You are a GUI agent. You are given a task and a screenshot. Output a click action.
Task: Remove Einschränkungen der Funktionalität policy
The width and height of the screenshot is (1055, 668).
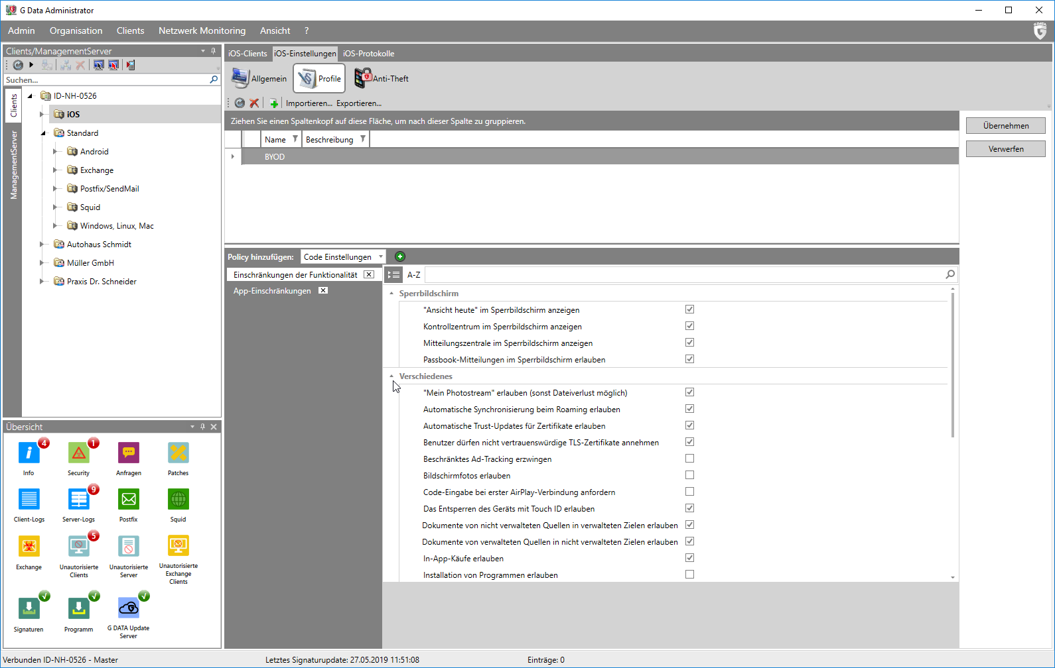[369, 274]
